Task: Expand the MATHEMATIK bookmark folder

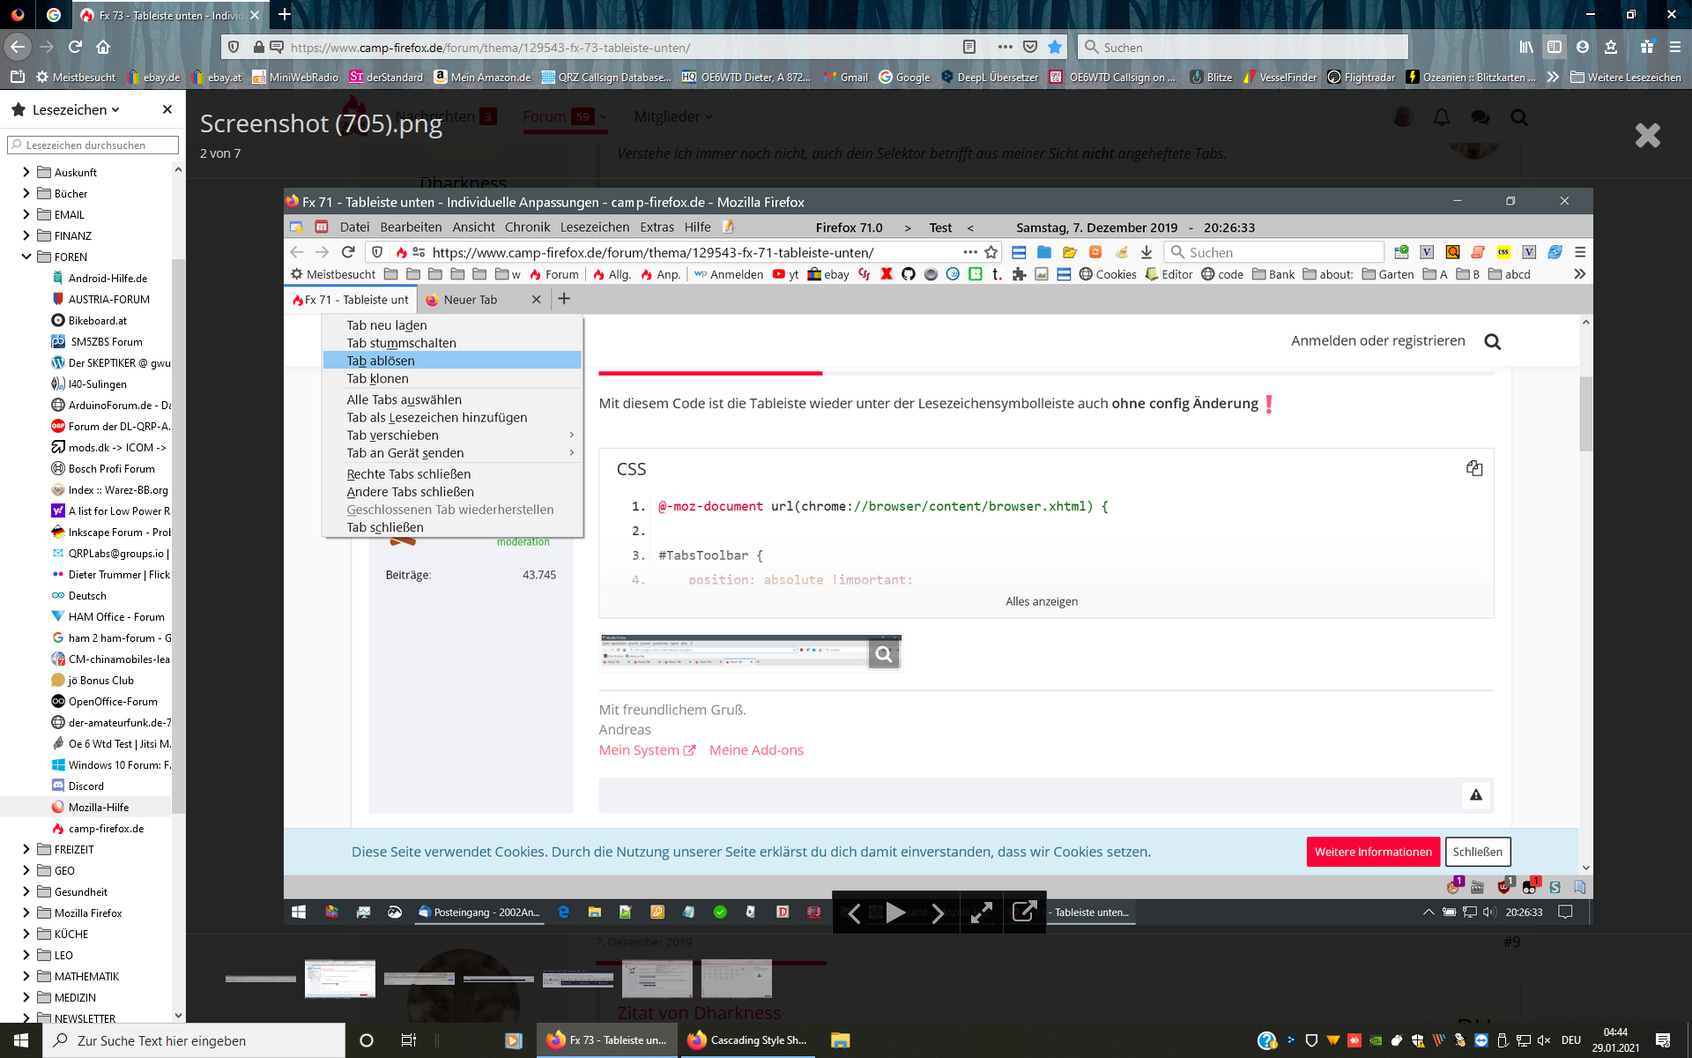Action: [26, 976]
